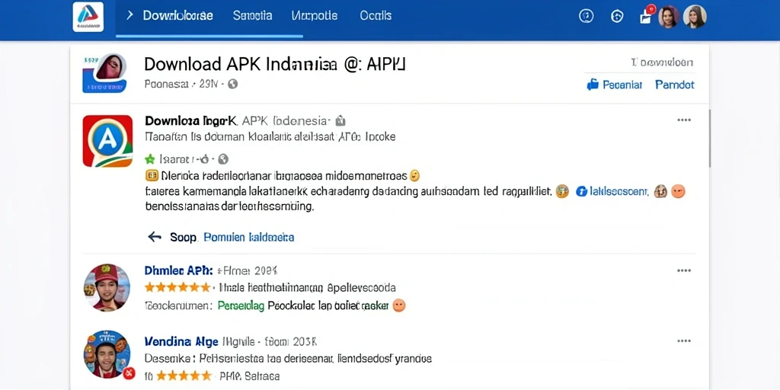Click the arrow before Downloloase

tap(129, 15)
